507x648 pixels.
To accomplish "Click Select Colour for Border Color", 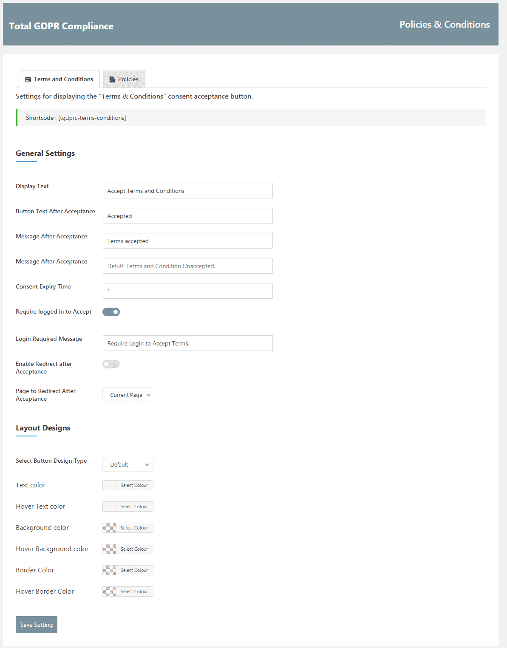I will (x=134, y=570).
